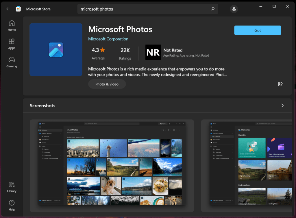296x218 pixels.
Task: Click the Microsoft Photos app icon
Action: tap(56, 50)
